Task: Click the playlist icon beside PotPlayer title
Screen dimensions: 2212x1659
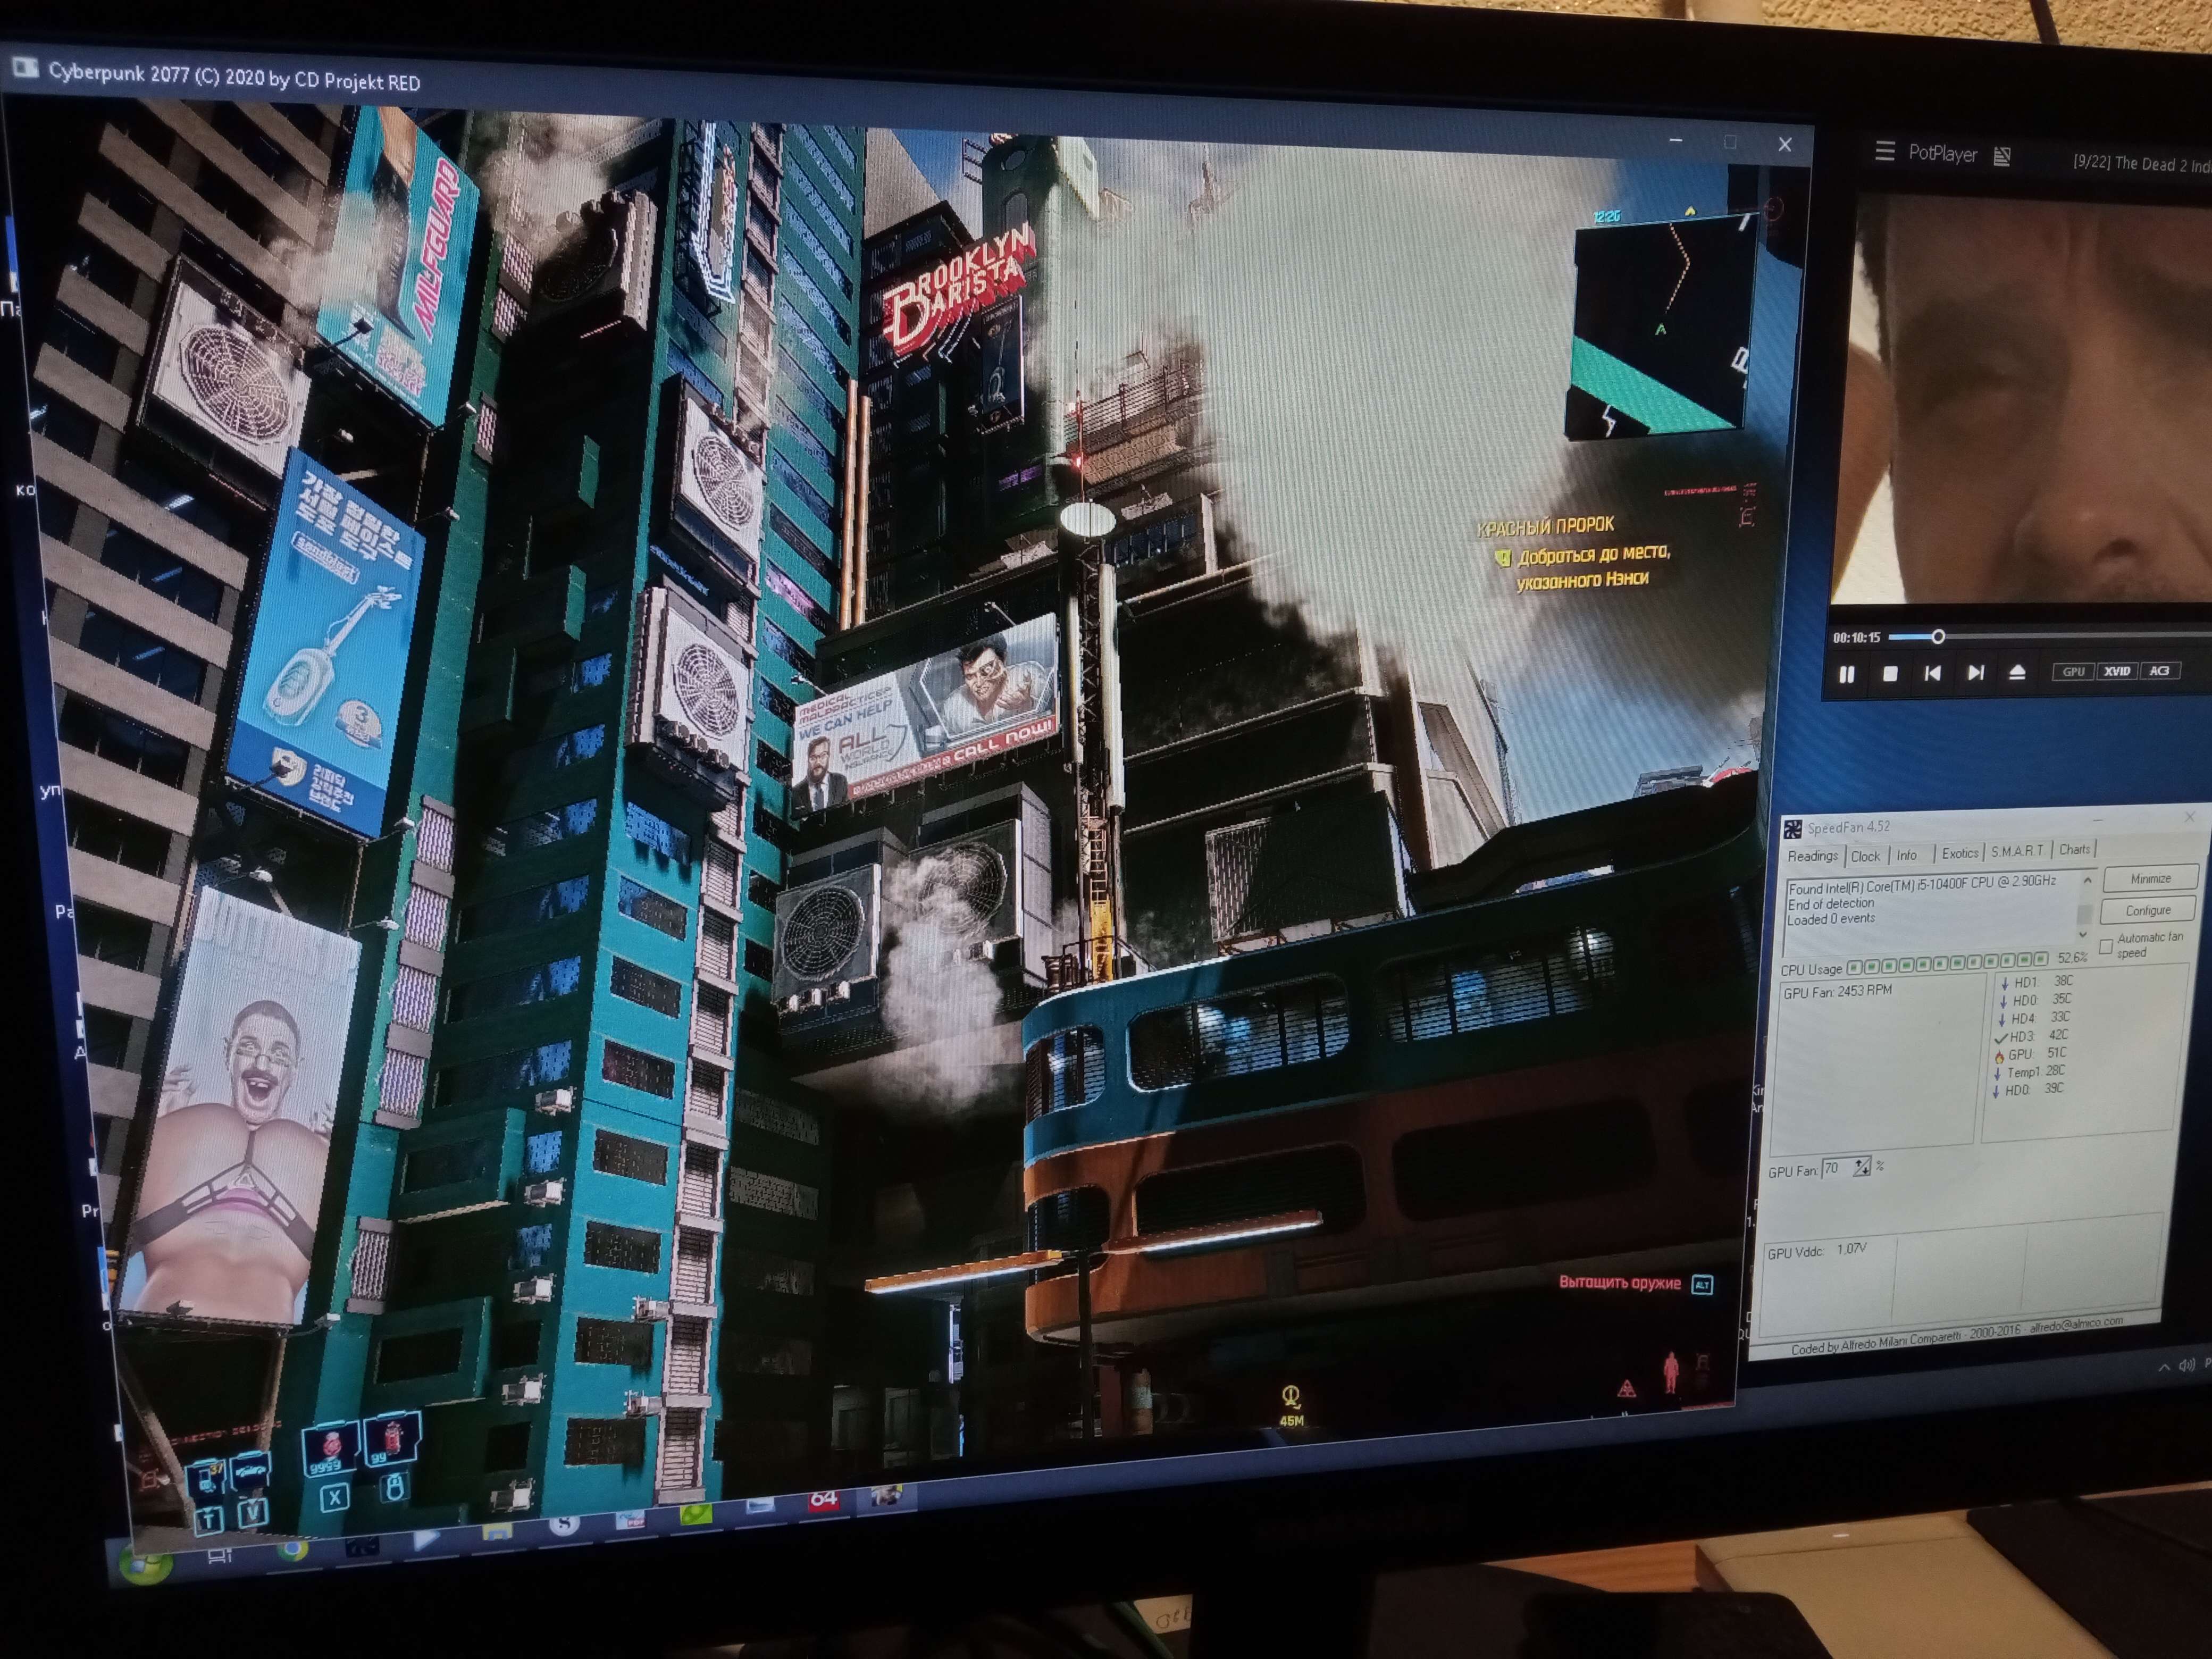Action: [x=2002, y=156]
